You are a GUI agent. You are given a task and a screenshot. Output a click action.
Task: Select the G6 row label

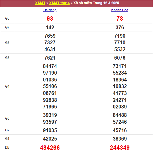tap(7, 43)
